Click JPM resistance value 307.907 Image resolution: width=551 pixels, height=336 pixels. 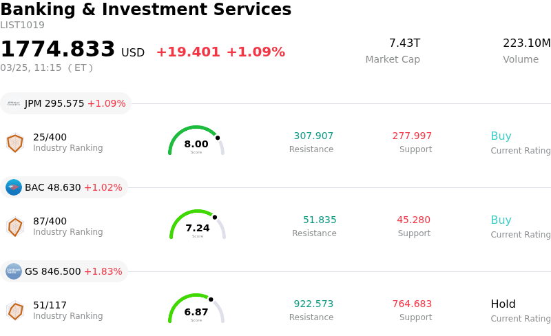pyautogui.click(x=313, y=136)
